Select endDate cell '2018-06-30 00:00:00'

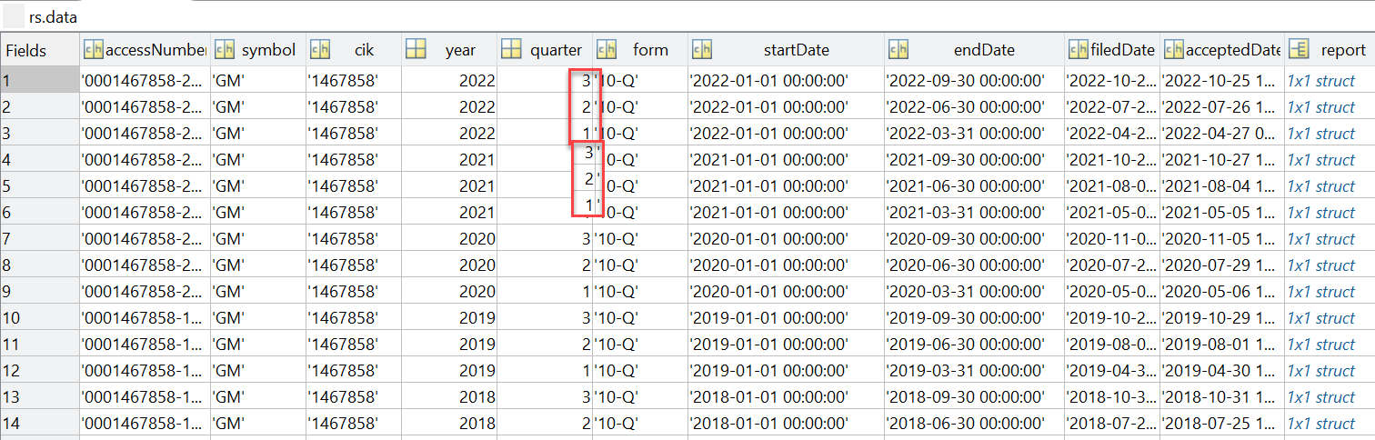(x=974, y=423)
